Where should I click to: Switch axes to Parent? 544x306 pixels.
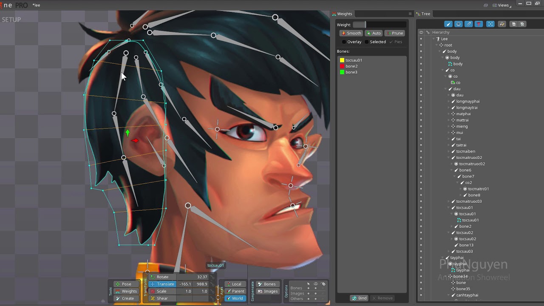[x=235, y=291]
